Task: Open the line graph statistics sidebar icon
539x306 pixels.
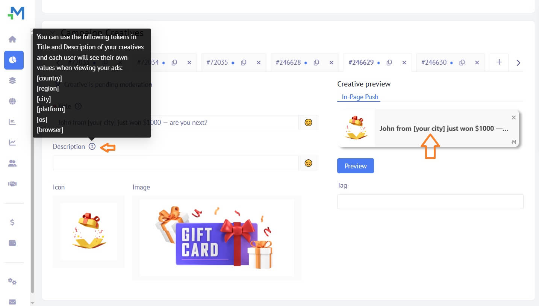Action: point(12,142)
